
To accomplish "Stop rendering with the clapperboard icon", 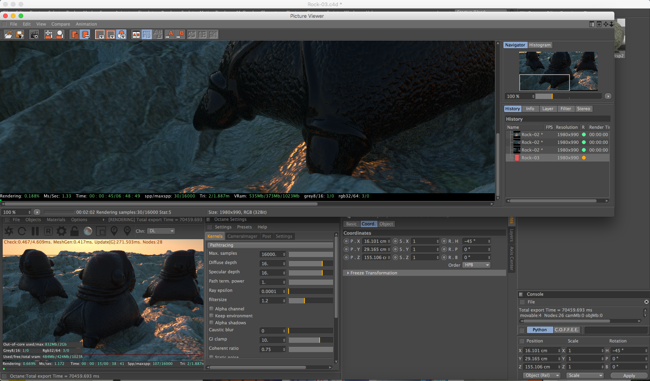I will (34, 35).
